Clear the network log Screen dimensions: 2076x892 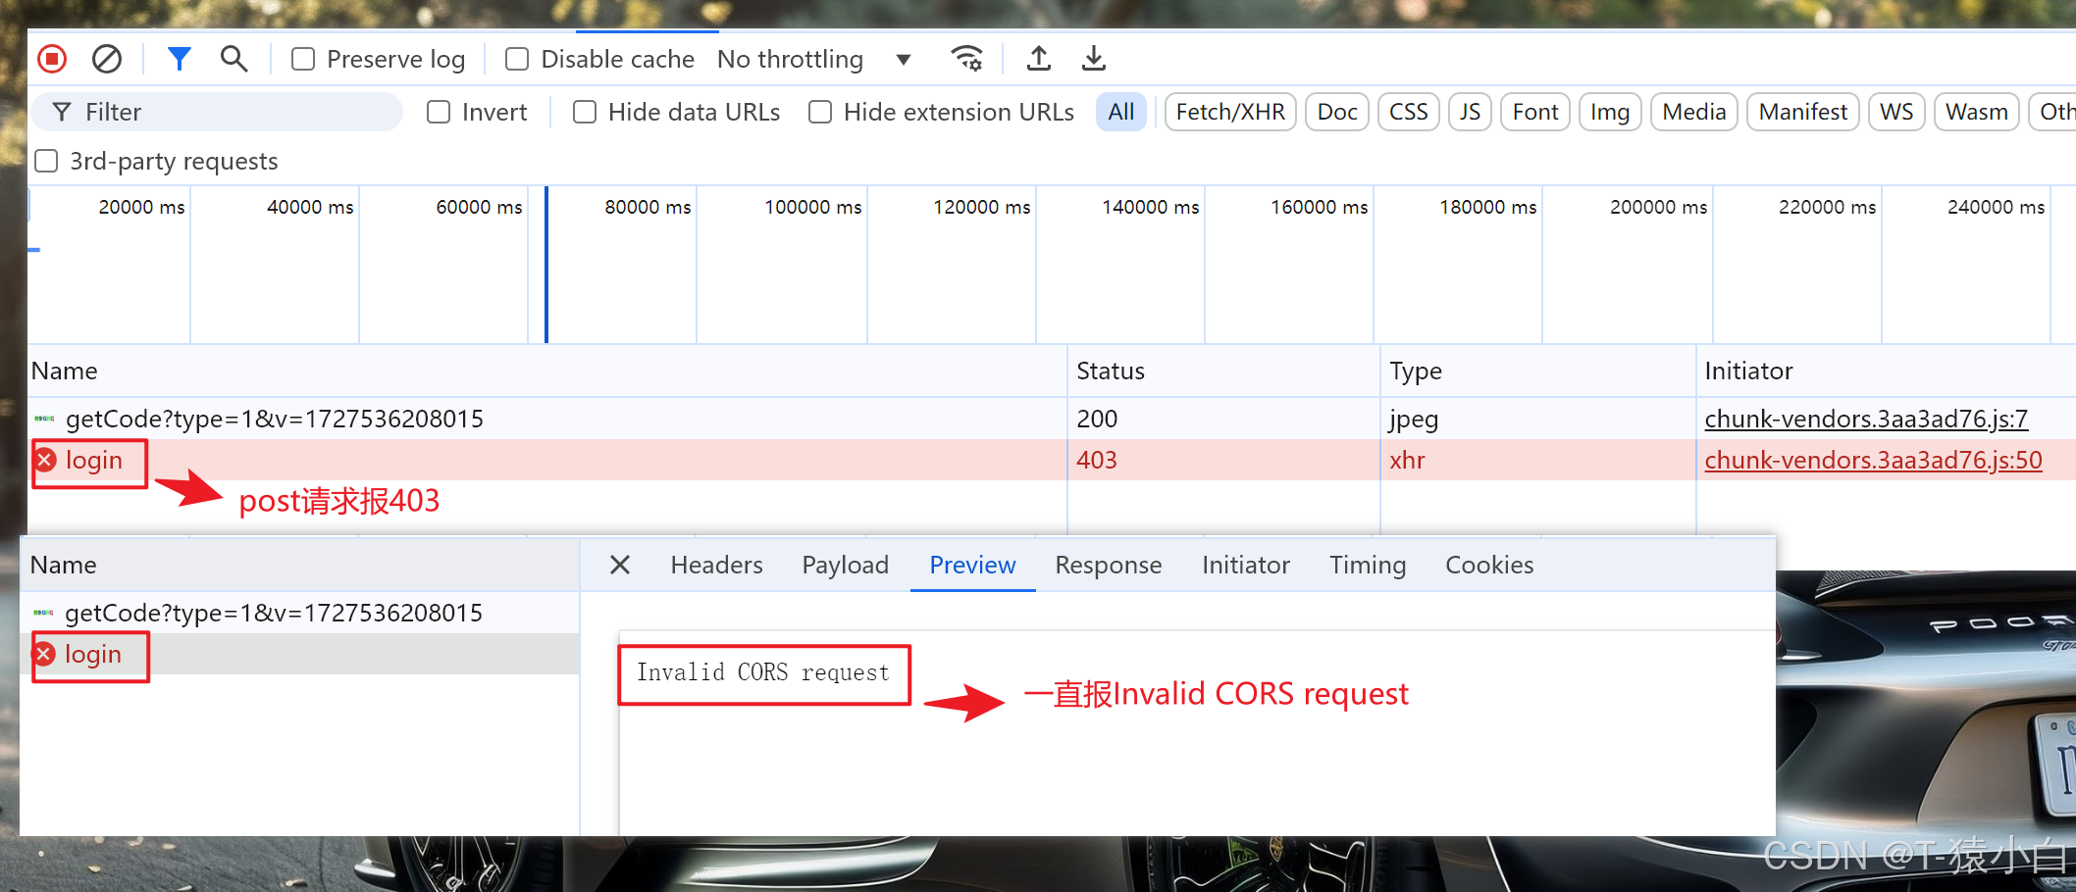(107, 59)
